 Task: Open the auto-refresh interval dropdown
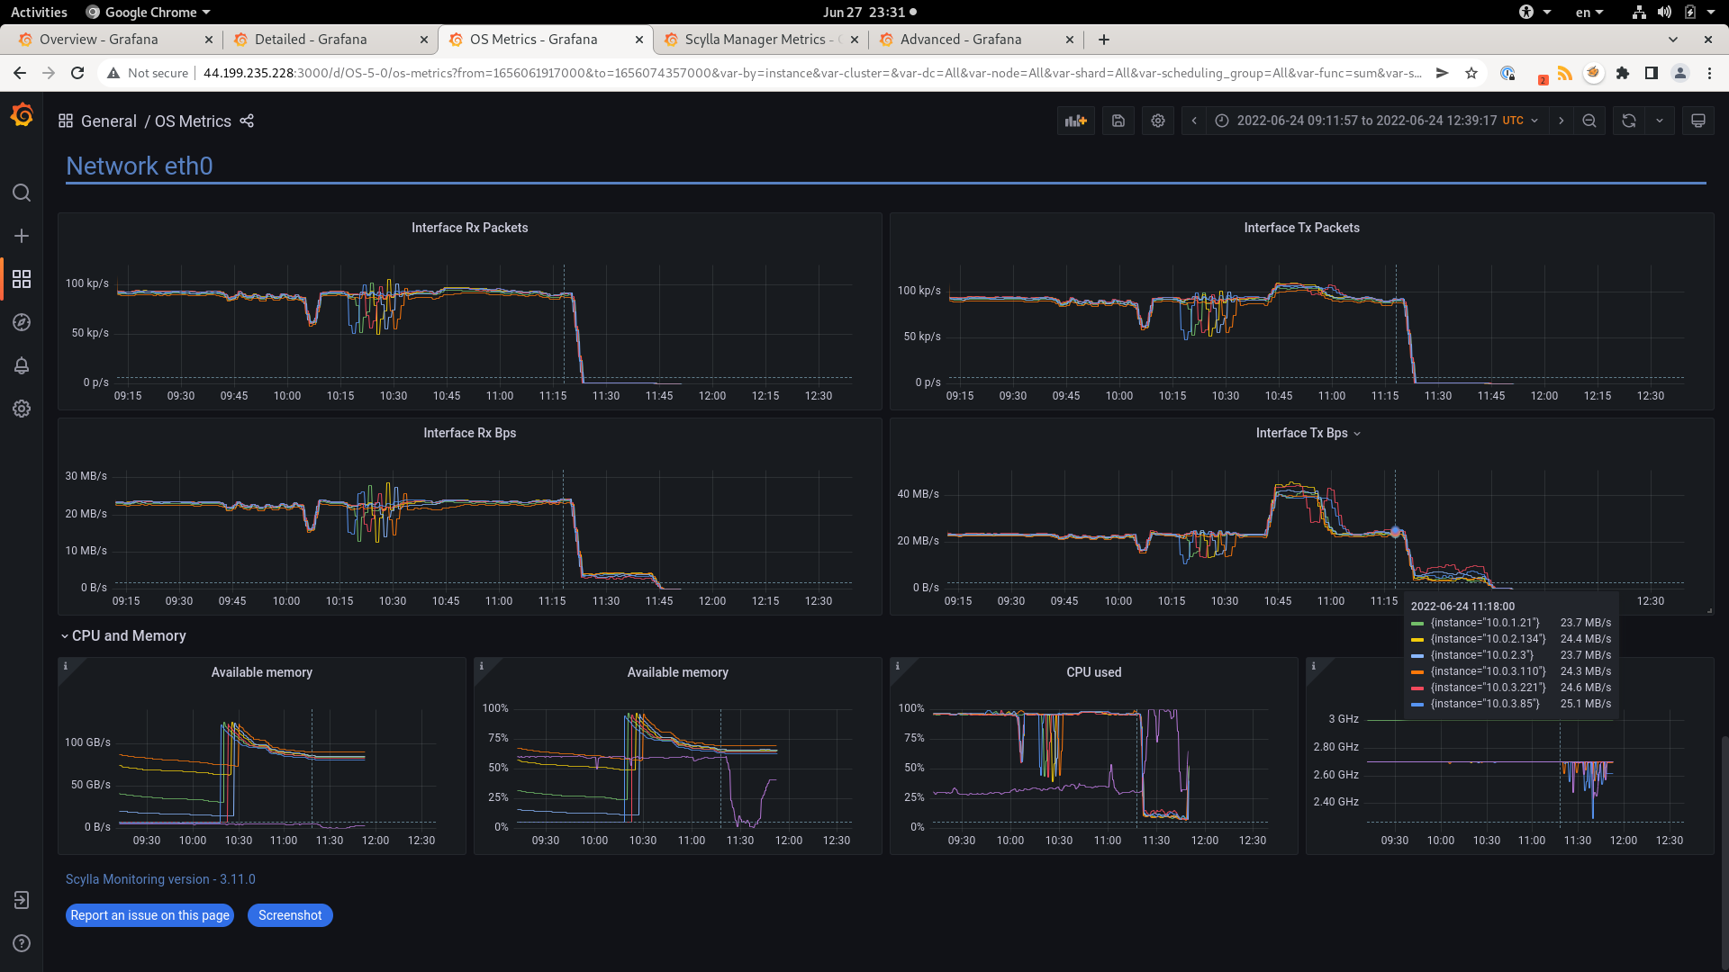[1661, 120]
